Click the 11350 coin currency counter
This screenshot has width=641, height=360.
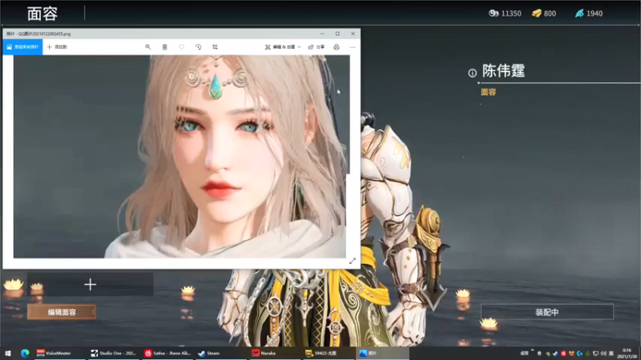(x=506, y=14)
